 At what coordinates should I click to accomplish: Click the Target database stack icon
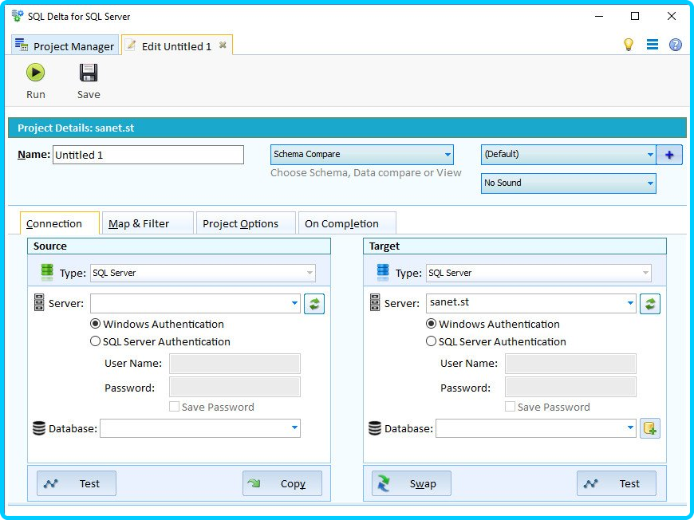coord(375,428)
